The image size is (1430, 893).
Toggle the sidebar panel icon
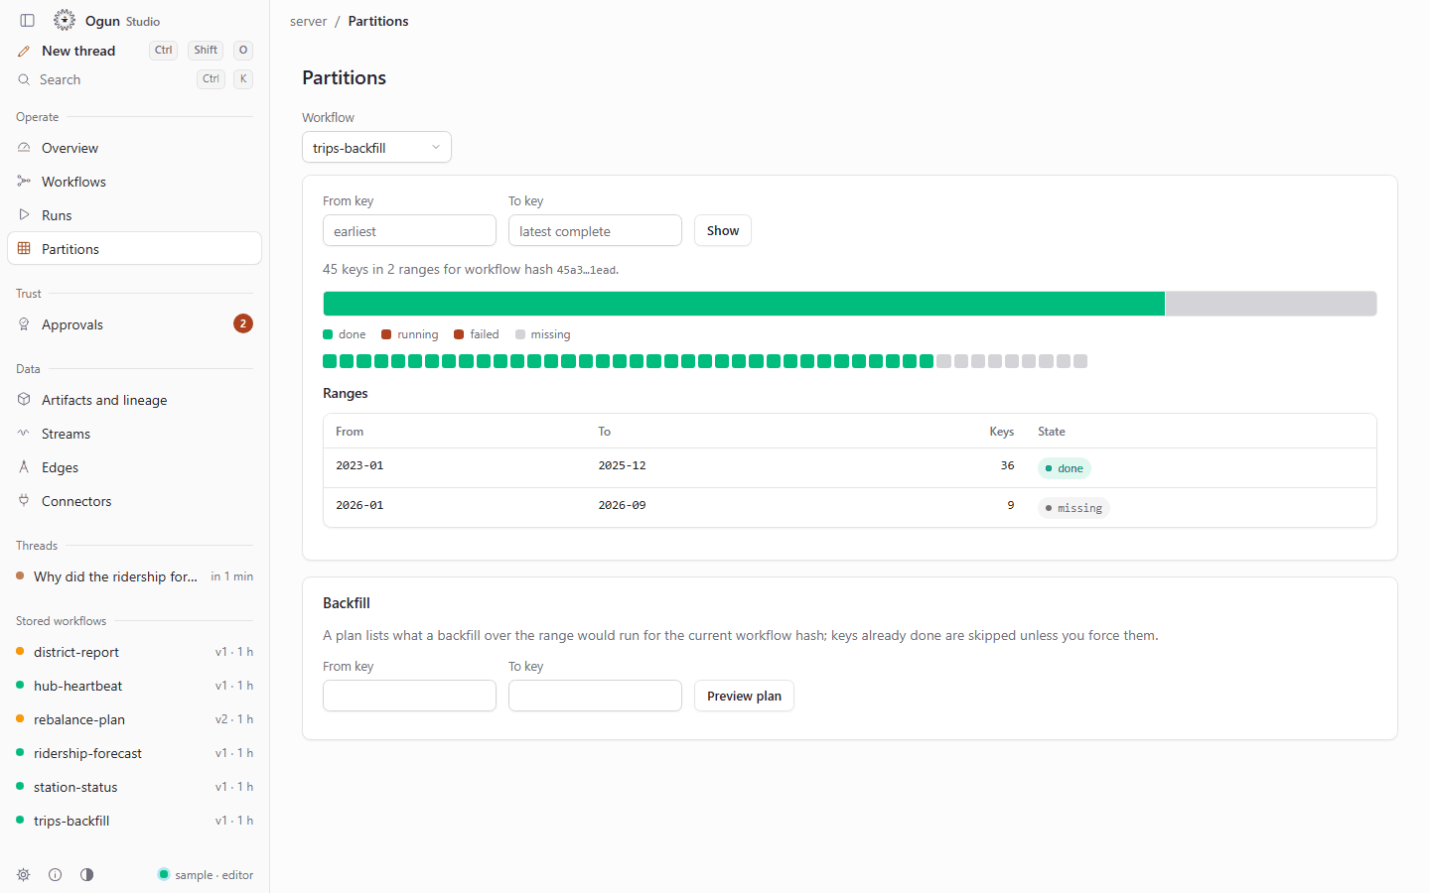(x=28, y=21)
